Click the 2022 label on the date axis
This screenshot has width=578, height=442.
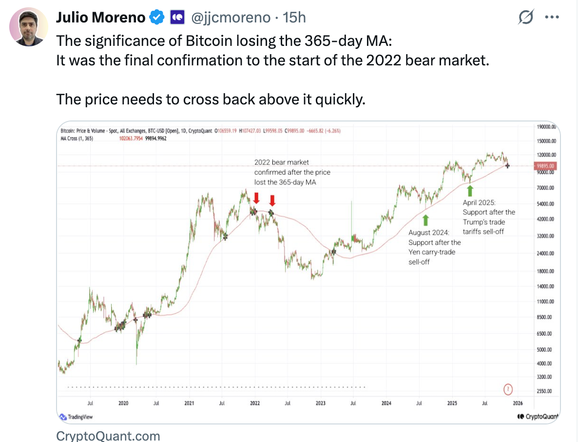(255, 403)
